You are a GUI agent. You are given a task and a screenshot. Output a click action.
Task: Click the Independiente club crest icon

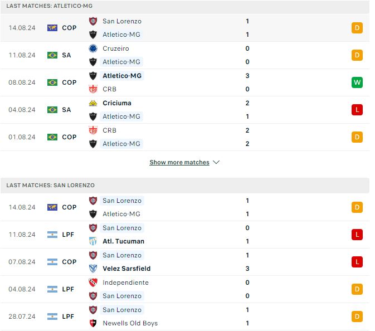[x=93, y=283]
